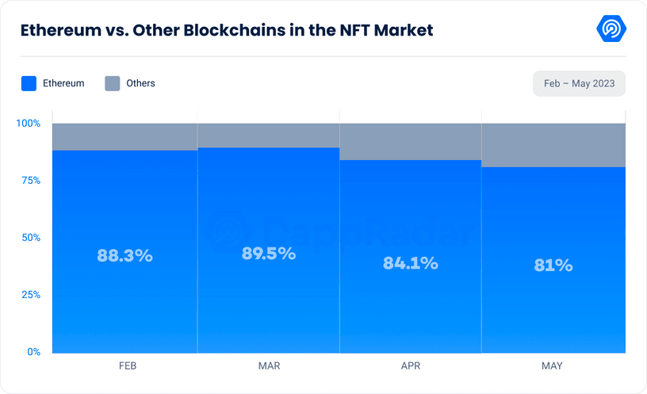Select the MAR axis label
Image resolution: width=647 pixels, height=394 pixels.
point(269,366)
